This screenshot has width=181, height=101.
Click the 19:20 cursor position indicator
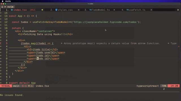pyautogui.click(x=174, y=86)
